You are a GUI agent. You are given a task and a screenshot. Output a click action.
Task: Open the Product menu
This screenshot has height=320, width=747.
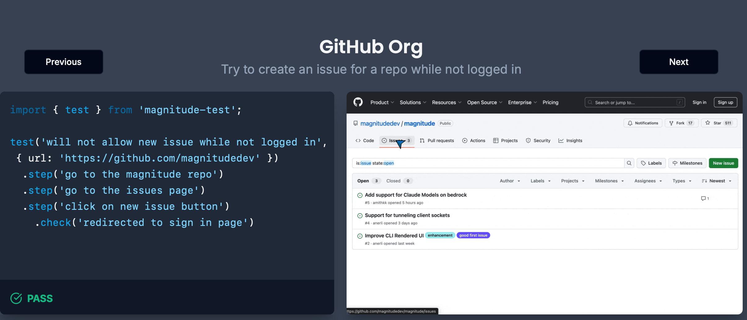click(382, 102)
